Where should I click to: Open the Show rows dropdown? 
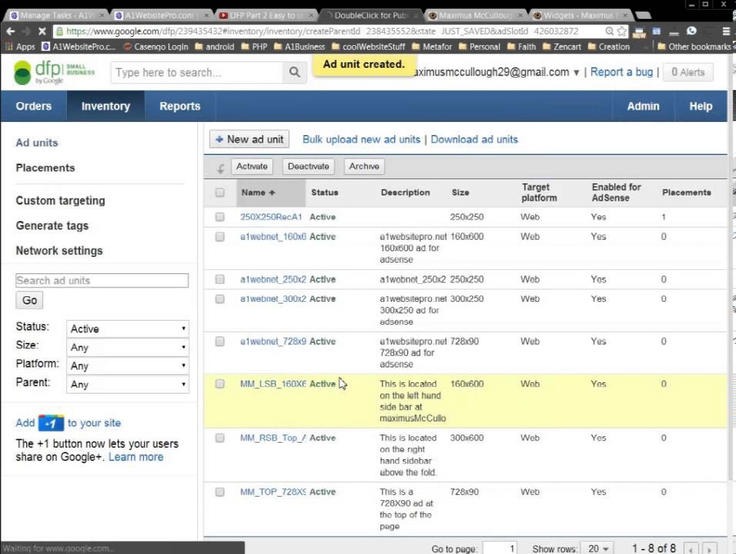(598, 549)
